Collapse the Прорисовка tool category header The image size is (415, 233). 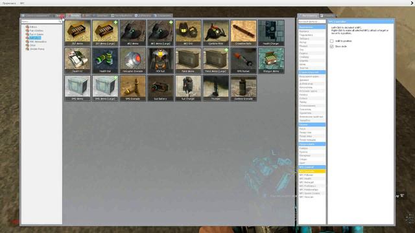click(312, 144)
